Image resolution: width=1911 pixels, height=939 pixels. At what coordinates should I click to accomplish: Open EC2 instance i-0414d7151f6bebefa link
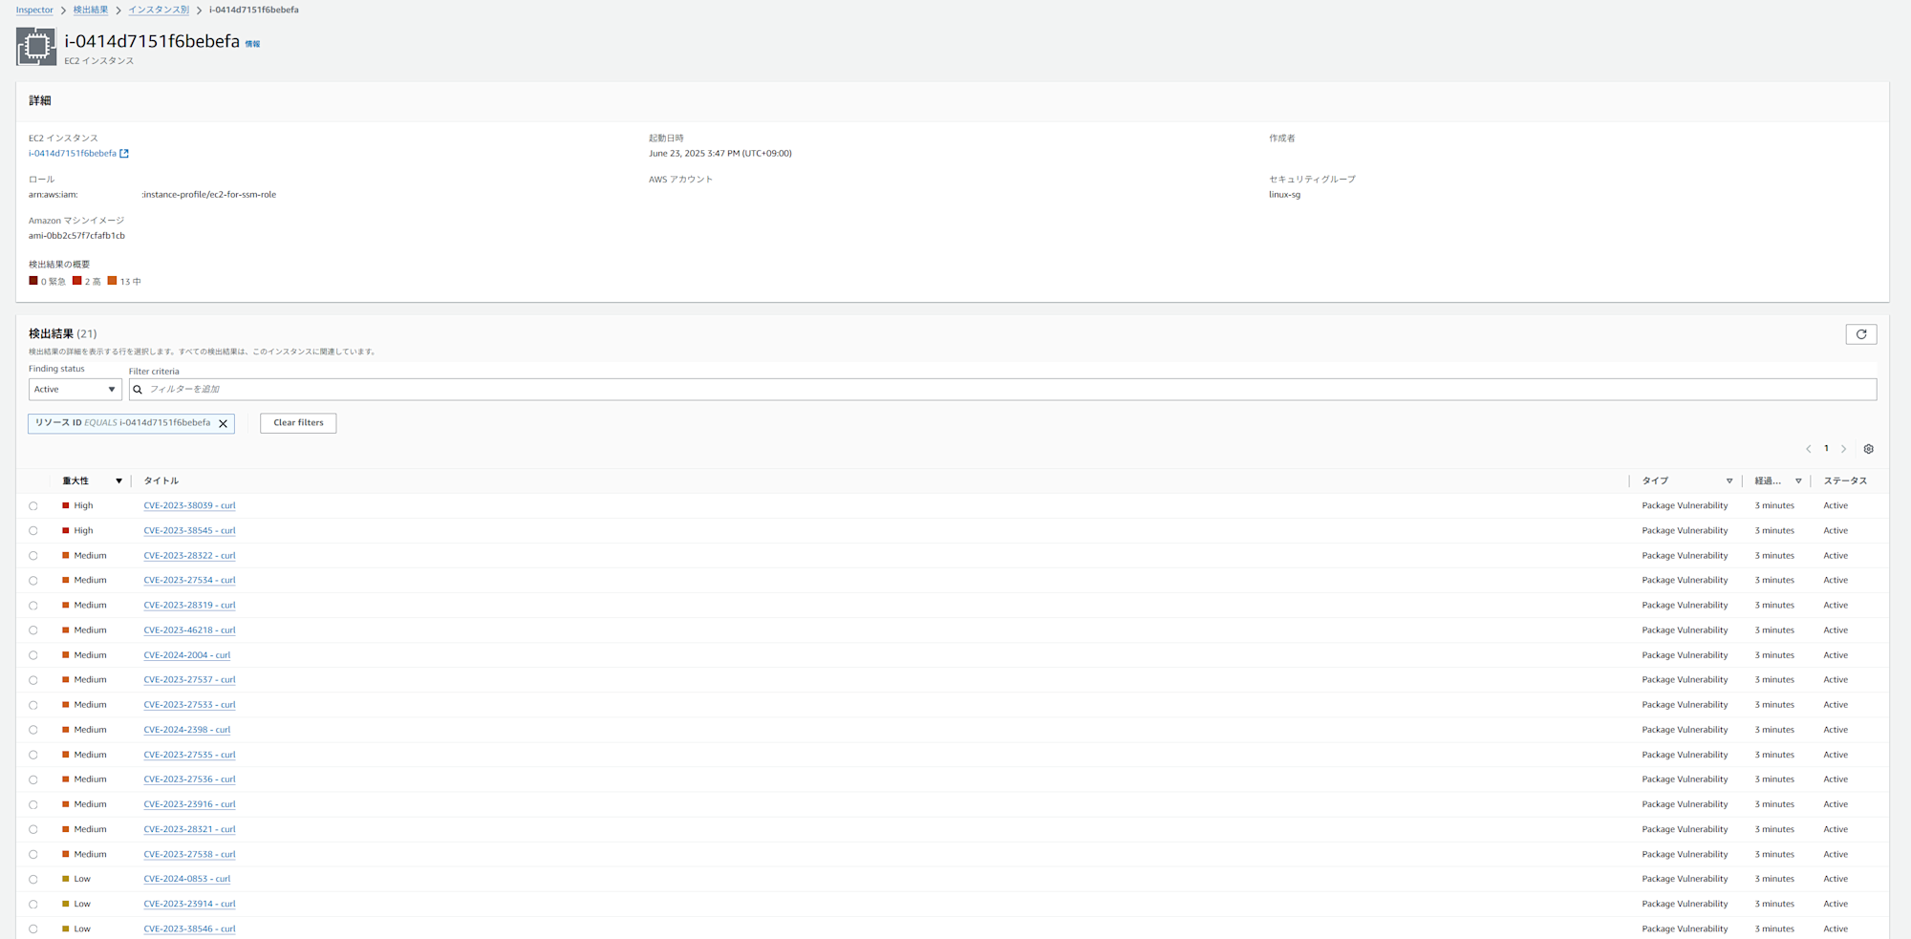[73, 154]
